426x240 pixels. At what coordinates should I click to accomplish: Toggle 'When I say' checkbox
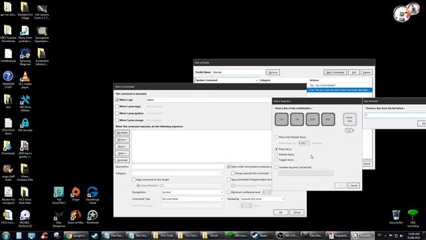[x=117, y=100]
